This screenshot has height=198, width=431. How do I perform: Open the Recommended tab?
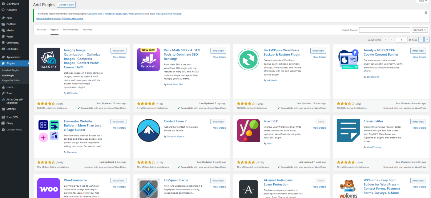70,29
